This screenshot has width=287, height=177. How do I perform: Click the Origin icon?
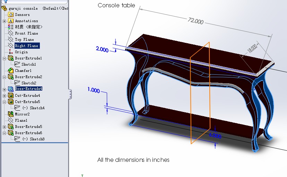coord(11,52)
